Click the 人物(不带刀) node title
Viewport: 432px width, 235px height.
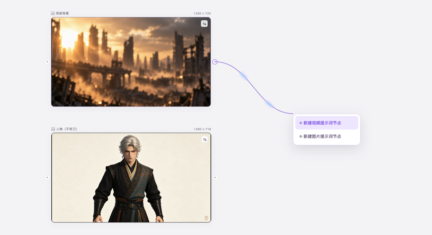pos(67,129)
